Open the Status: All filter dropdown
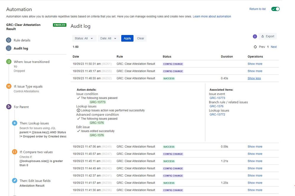The width and height of the screenshot is (295, 196). pos(84,38)
